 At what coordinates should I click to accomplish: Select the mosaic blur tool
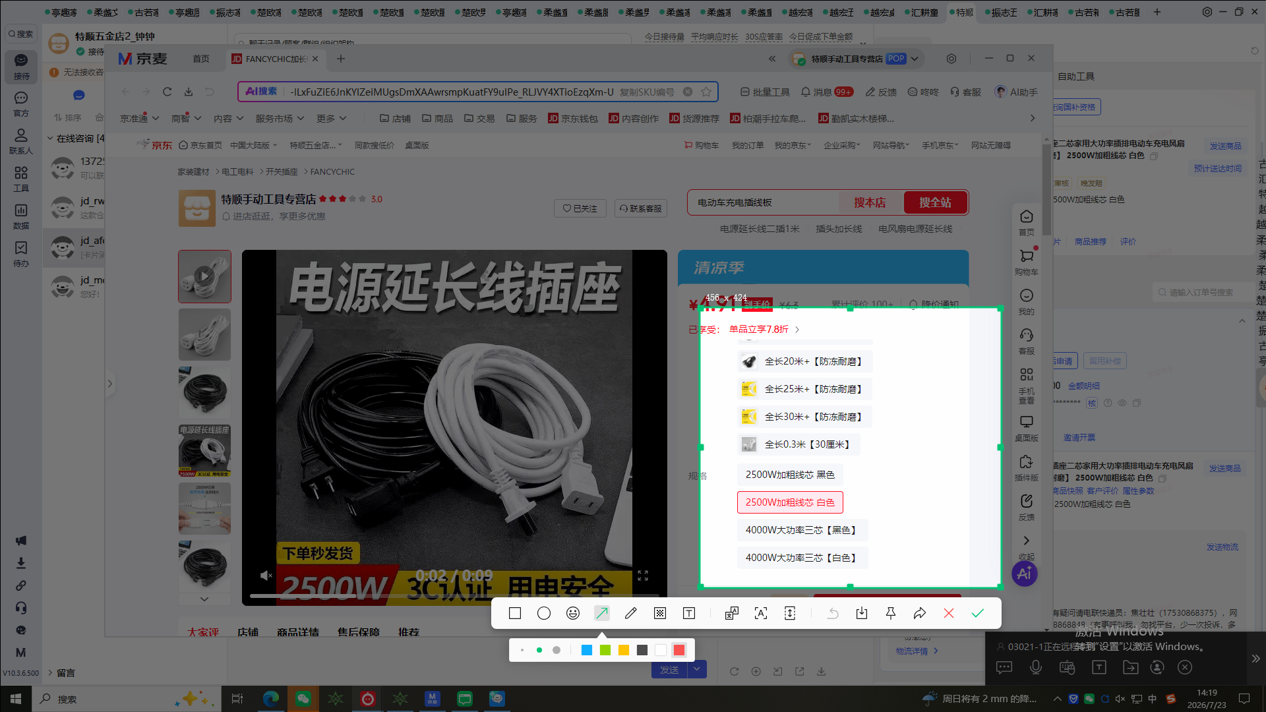point(660,613)
